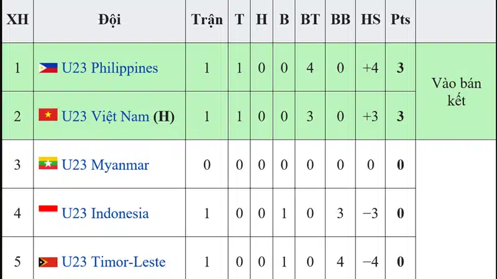Click the Myanmar flag icon
This screenshot has height=279, width=497.
point(48,163)
